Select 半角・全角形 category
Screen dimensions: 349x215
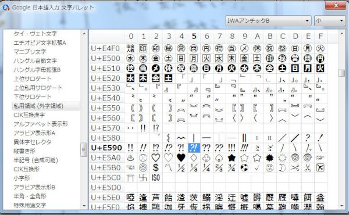tap(30, 196)
